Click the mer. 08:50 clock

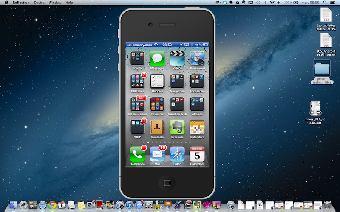[x=310, y=3]
